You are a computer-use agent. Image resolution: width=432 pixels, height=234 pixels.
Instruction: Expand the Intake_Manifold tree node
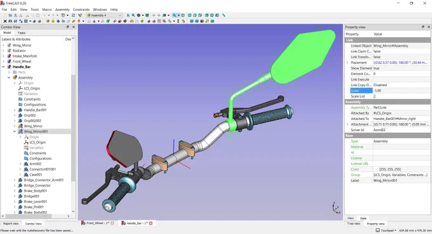(x=3, y=56)
